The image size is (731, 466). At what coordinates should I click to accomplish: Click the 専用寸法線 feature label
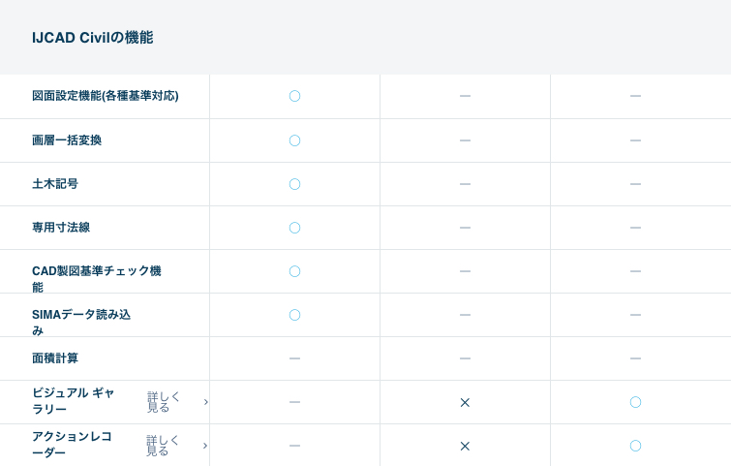61,228
